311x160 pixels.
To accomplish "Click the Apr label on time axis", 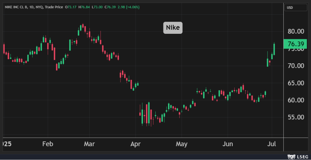I will 135,144.
